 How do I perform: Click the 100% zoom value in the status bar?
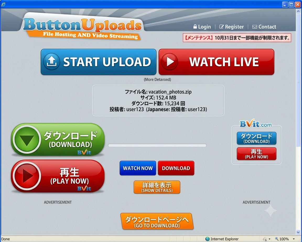pos(284,239)
